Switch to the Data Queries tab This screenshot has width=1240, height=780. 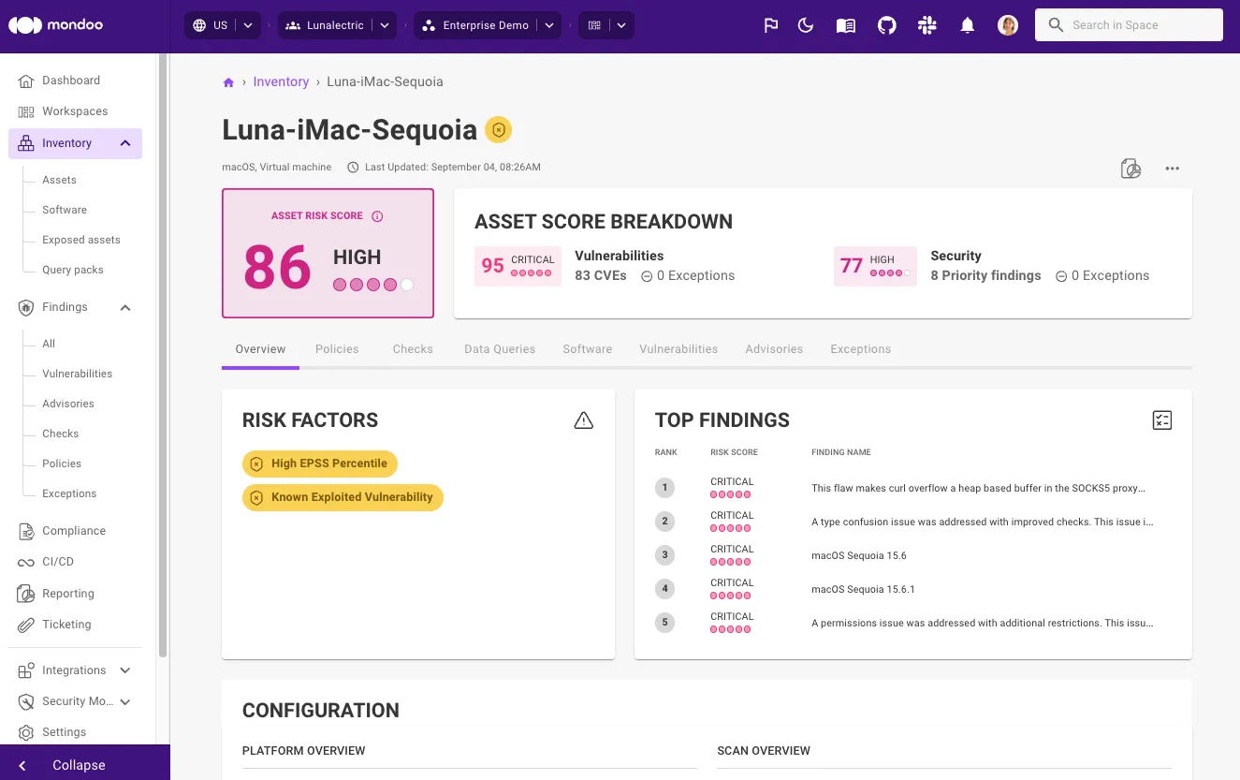click(500, 349)
